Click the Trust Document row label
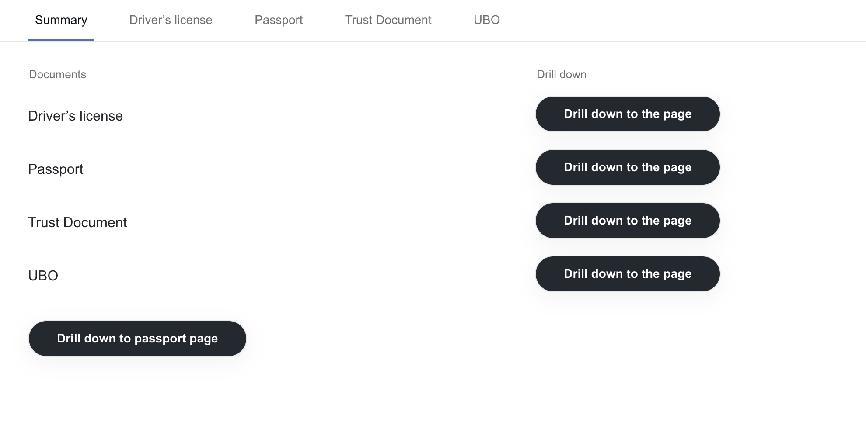The height and width of the screenshot is (422, 866). coord(77,222)
